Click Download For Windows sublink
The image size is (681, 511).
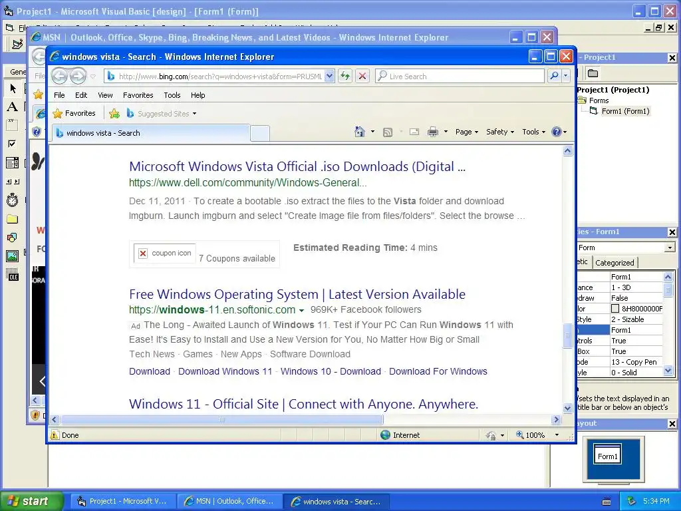[x=438, y=371]
